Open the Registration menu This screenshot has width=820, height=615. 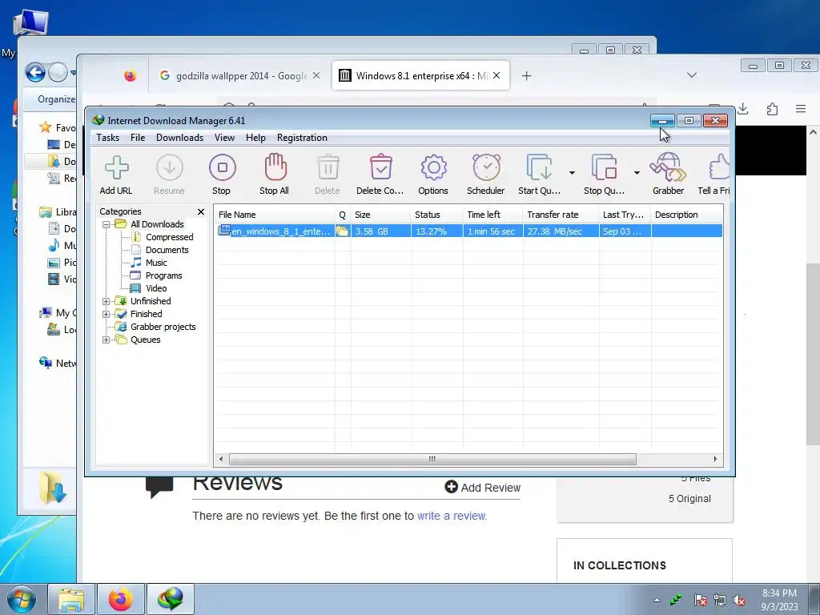302,138
